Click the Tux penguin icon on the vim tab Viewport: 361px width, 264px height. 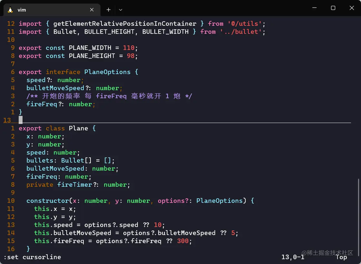click(10, 10)
